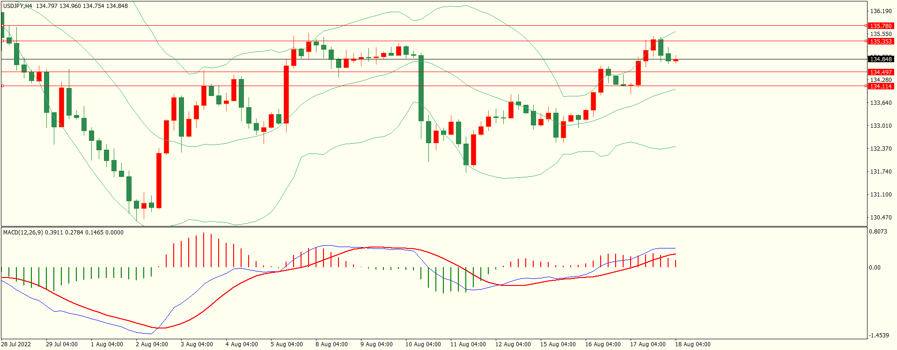
Task: Click the 136.190 price axis value
Action: point(881,11)
